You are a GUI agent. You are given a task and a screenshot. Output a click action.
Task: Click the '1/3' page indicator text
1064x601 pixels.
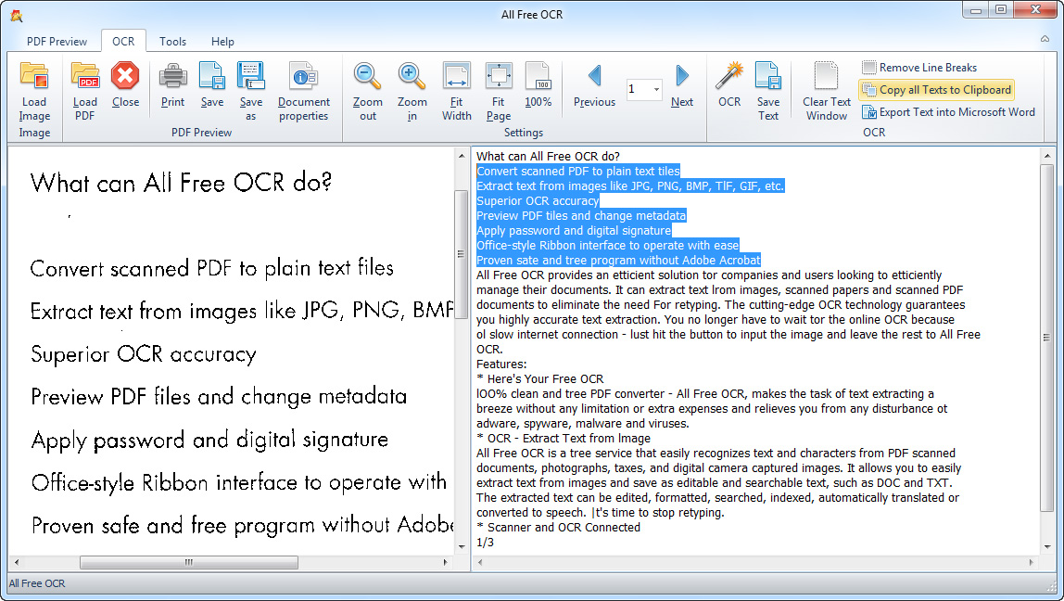click(485, 542)
